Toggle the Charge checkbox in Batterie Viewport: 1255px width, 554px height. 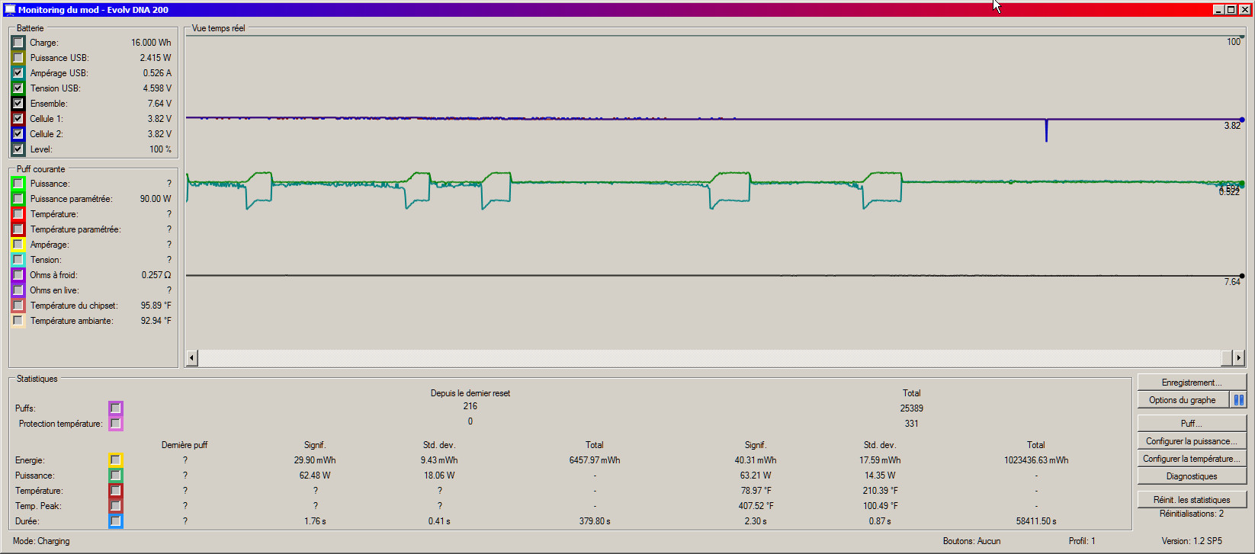18,43
